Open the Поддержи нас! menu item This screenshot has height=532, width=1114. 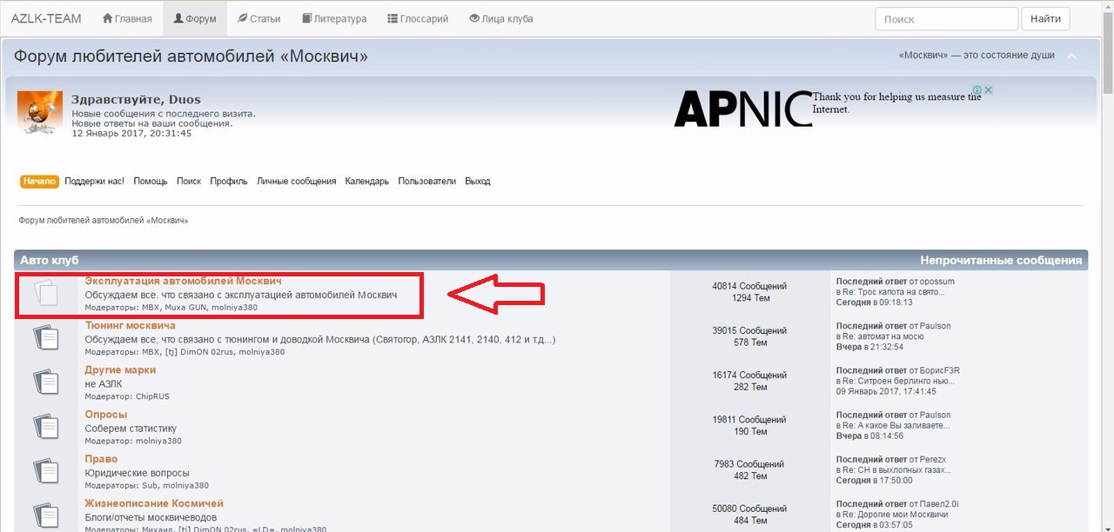(x=94, y=182)
